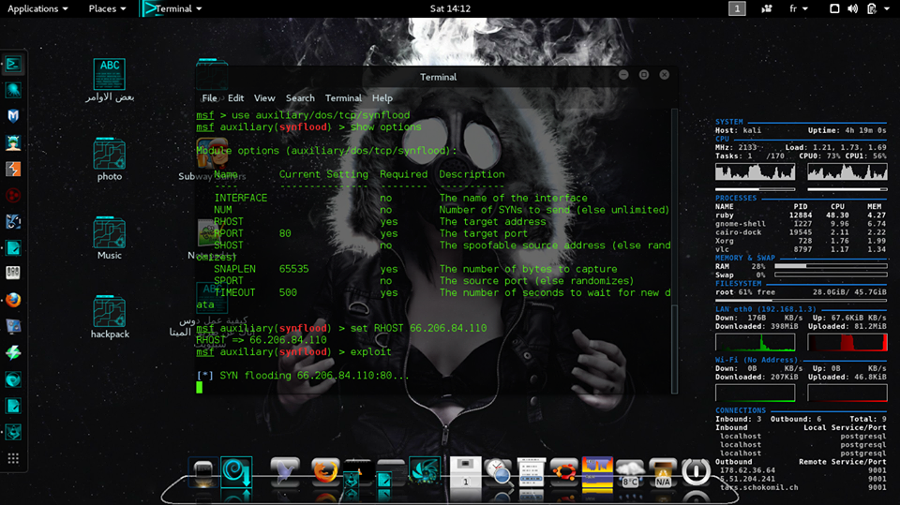Viewport: 900px width, 505px height.
Task: Launch the Metasploit M shield icon in dash
Action: 12,116
